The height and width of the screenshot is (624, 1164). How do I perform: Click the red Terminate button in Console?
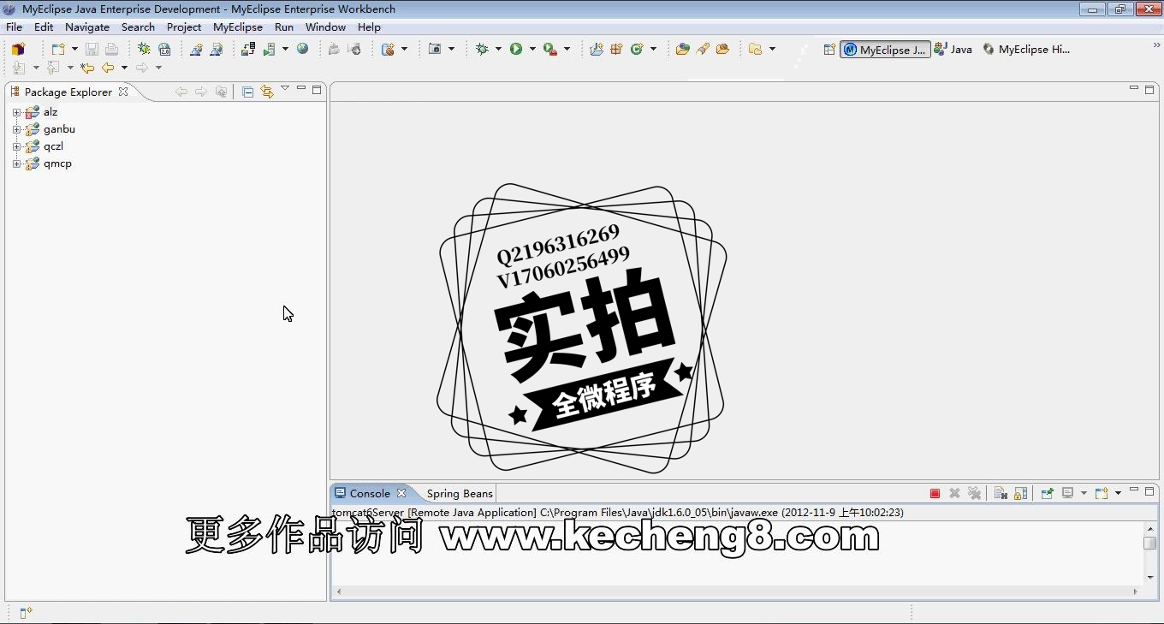(x=935, y=493)
